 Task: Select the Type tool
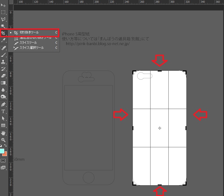point(3,111)
